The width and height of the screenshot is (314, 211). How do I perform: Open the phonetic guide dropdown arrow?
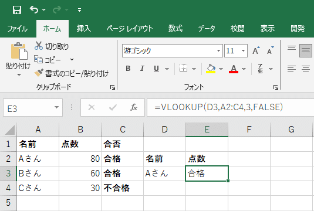[x=271, y=69]
